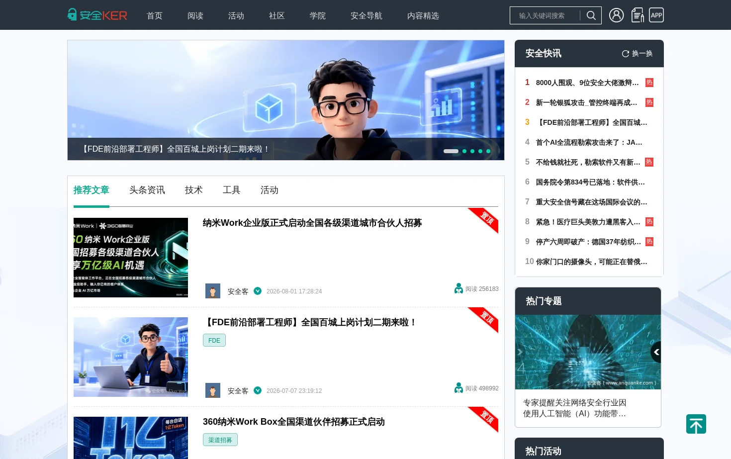The height and width of the screenshot is (459, 731).
Task: Open news item 你家门口的摄像头
Action: pyautogui.click(x=592, y=262)
